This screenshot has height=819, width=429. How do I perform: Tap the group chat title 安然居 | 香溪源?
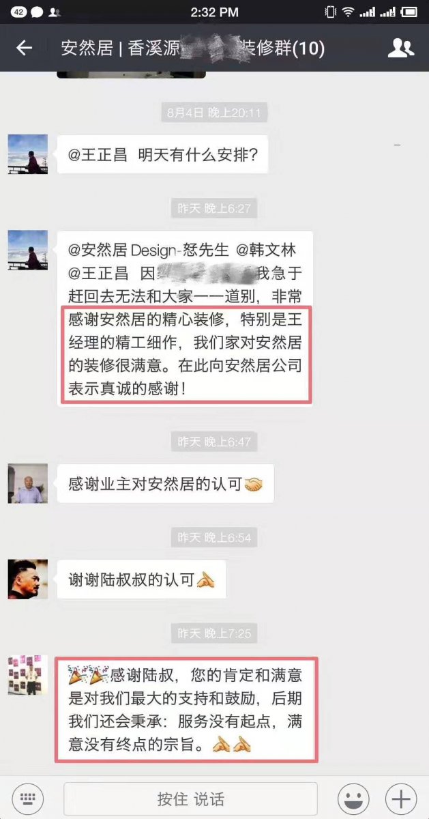[193, 48]
